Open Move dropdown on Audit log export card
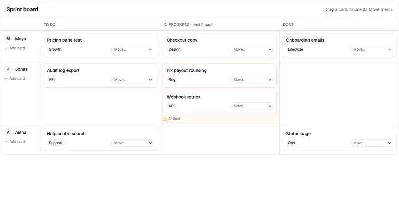Image resolution: width=399 pixels, height=199 pixels. (132, 80)
